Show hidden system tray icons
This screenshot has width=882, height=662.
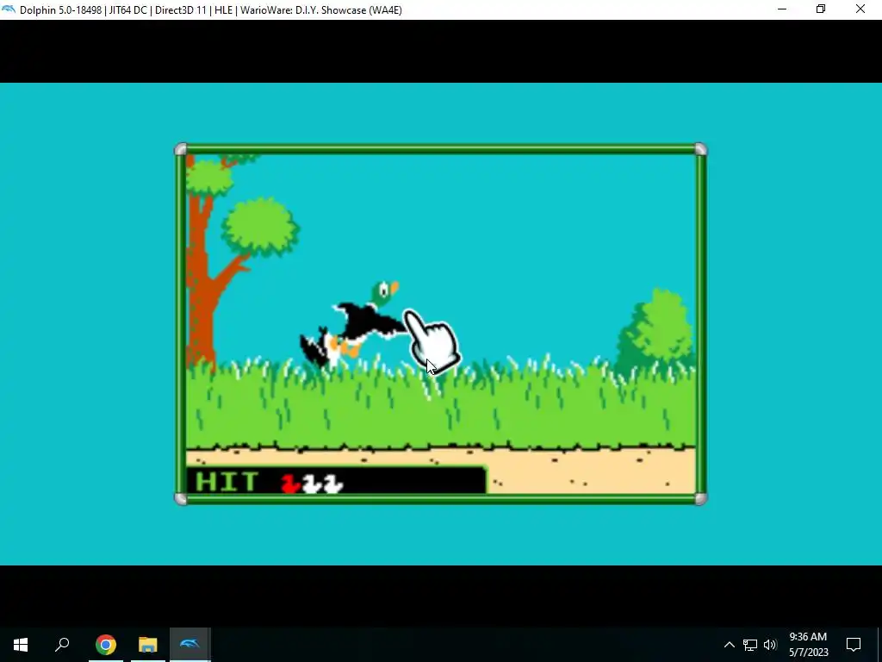729,645
